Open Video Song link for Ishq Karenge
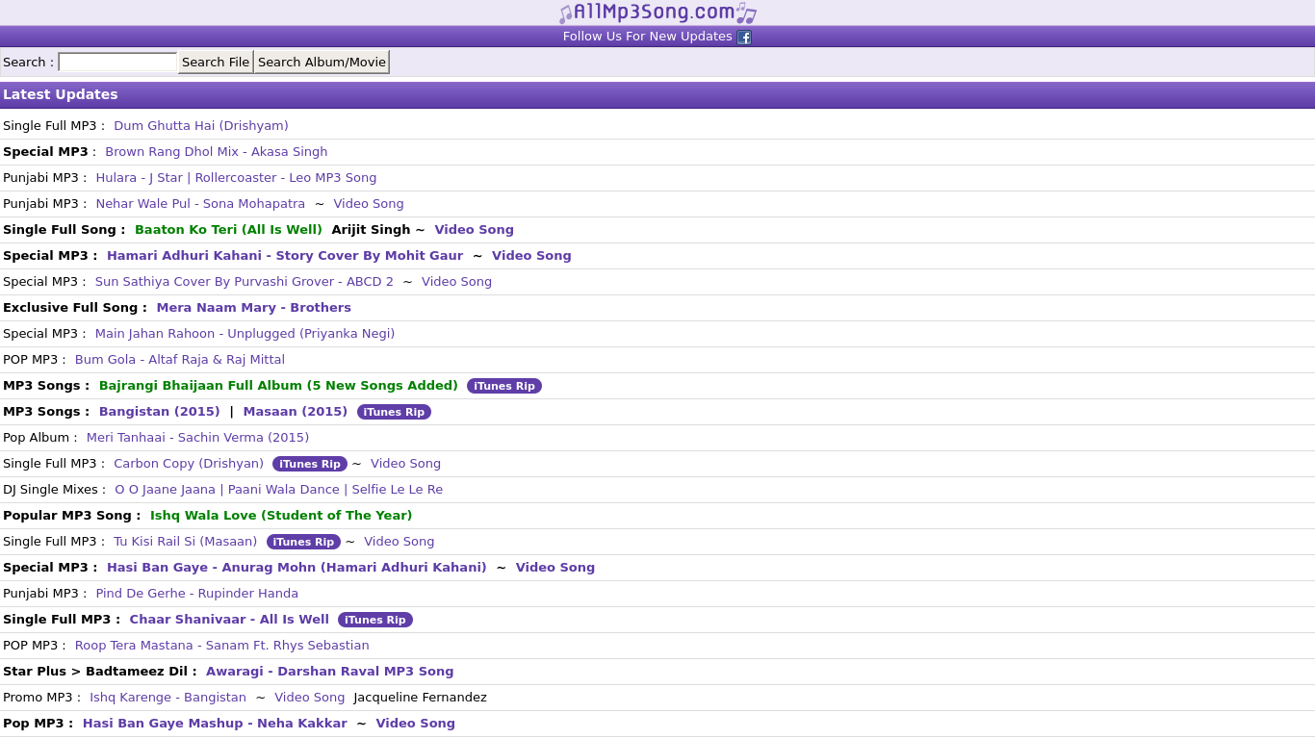 coord(310,698)
